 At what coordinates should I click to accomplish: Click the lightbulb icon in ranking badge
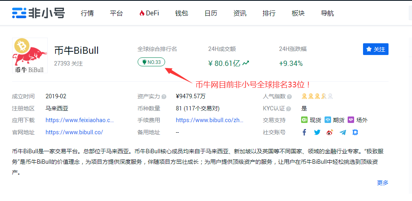coord(144,62)
